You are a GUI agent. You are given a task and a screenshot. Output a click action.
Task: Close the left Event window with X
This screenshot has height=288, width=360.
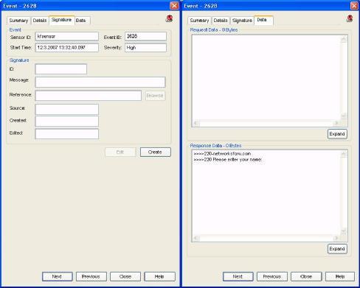coord(174,6)
